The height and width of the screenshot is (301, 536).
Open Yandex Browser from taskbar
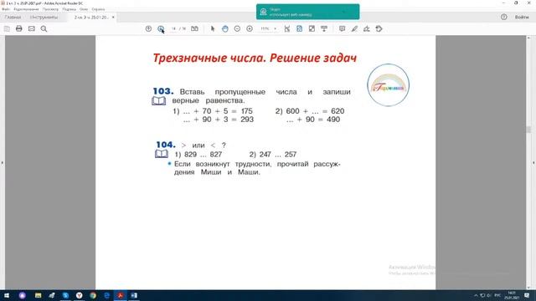(x=79, y=295)
